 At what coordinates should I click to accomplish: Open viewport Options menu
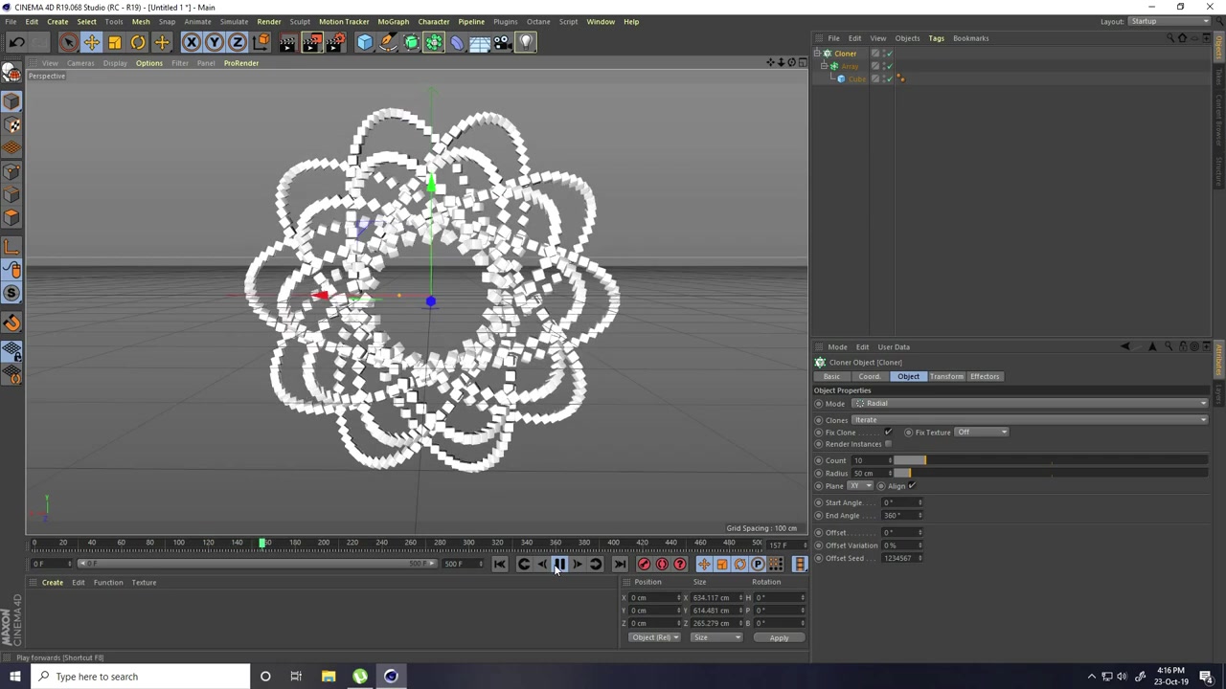point(148,63)
